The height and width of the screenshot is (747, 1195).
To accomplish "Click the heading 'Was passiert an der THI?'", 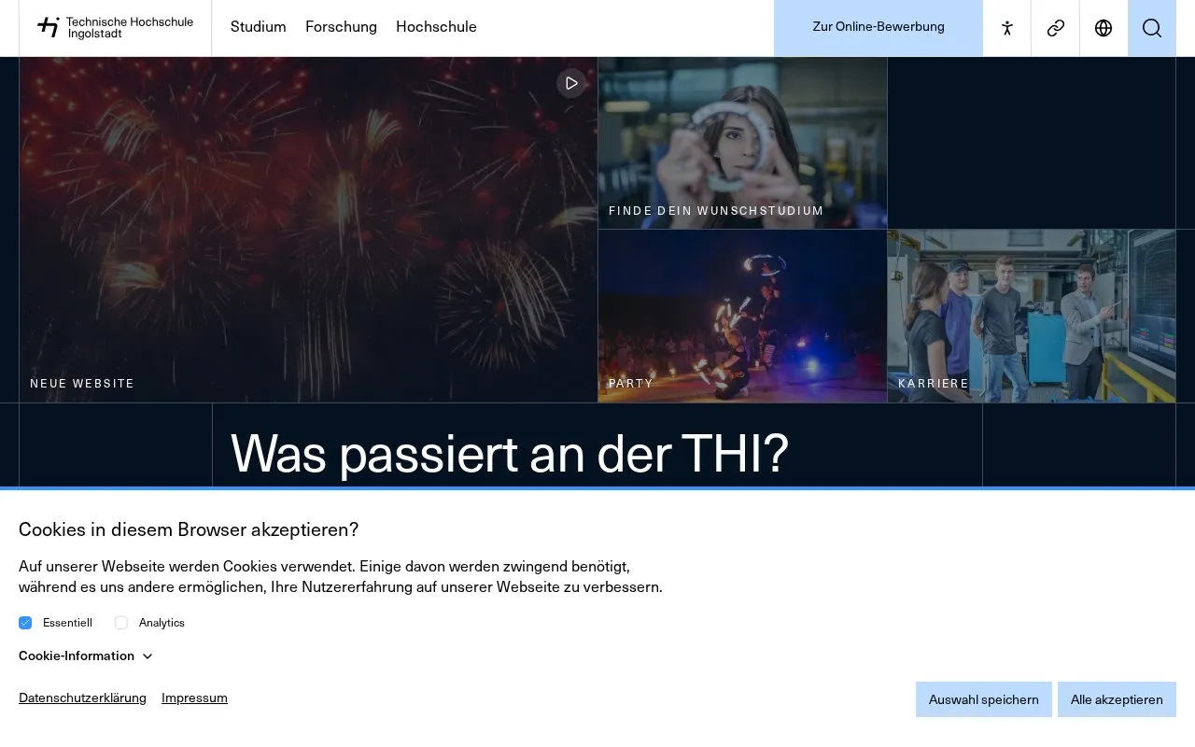I will click(x=510, y=453).
